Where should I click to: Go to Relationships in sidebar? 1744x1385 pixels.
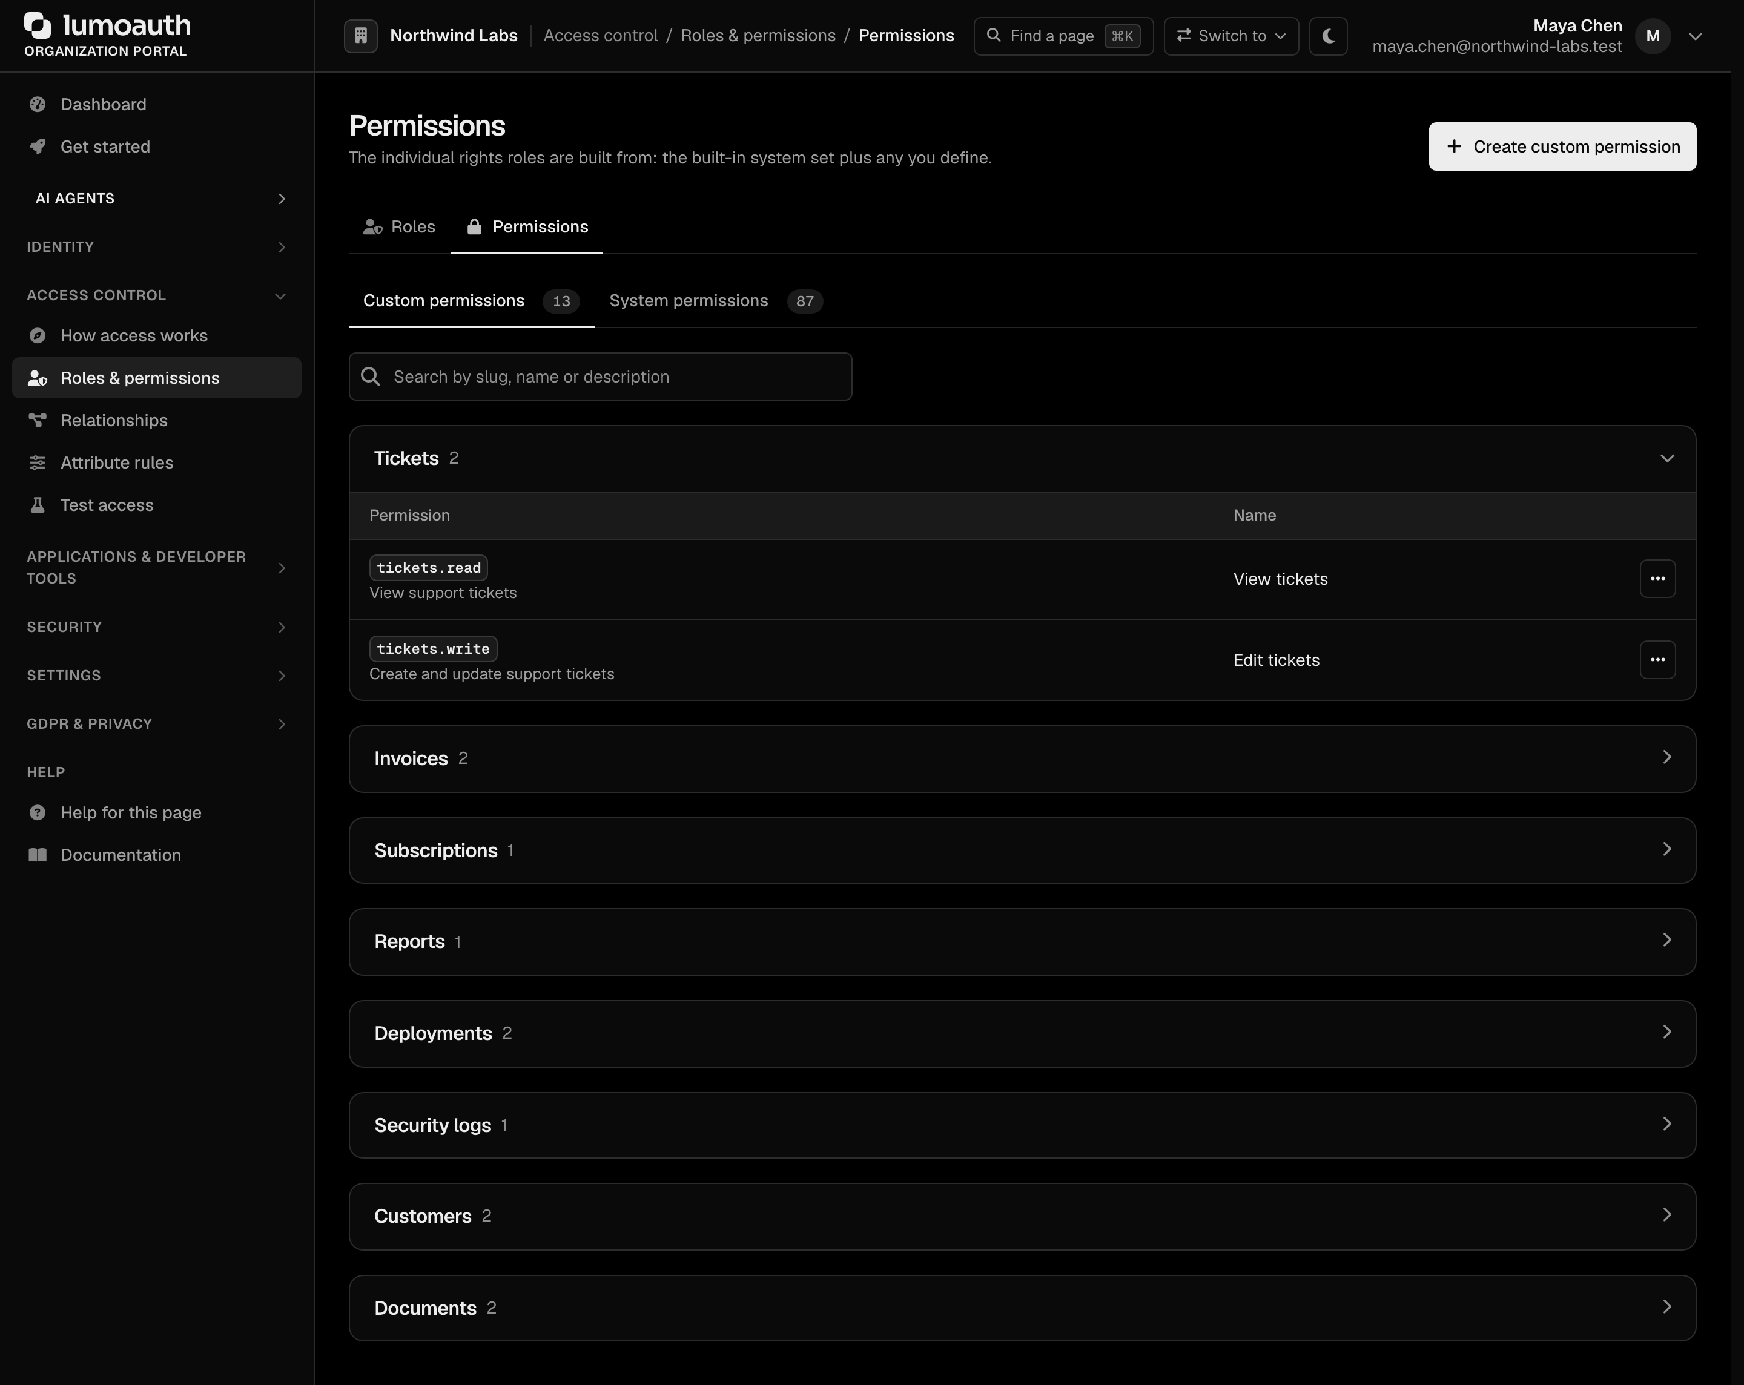point(157,421)
